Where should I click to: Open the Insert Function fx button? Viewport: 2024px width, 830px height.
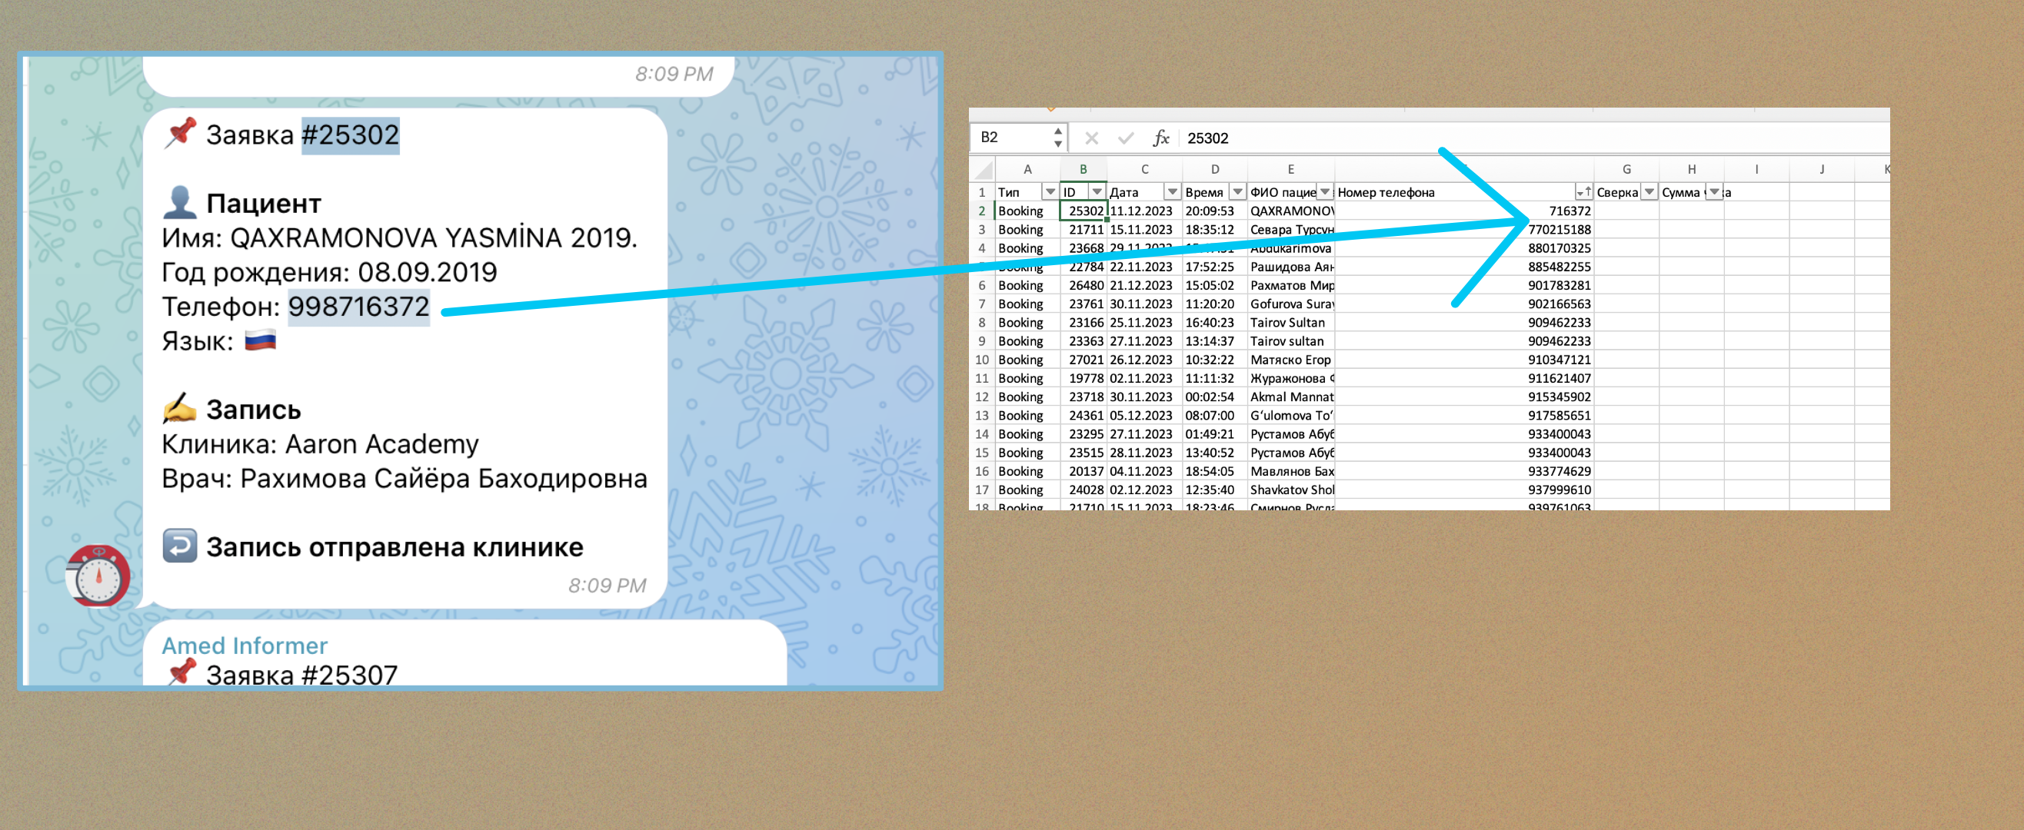pos(1160,139)
